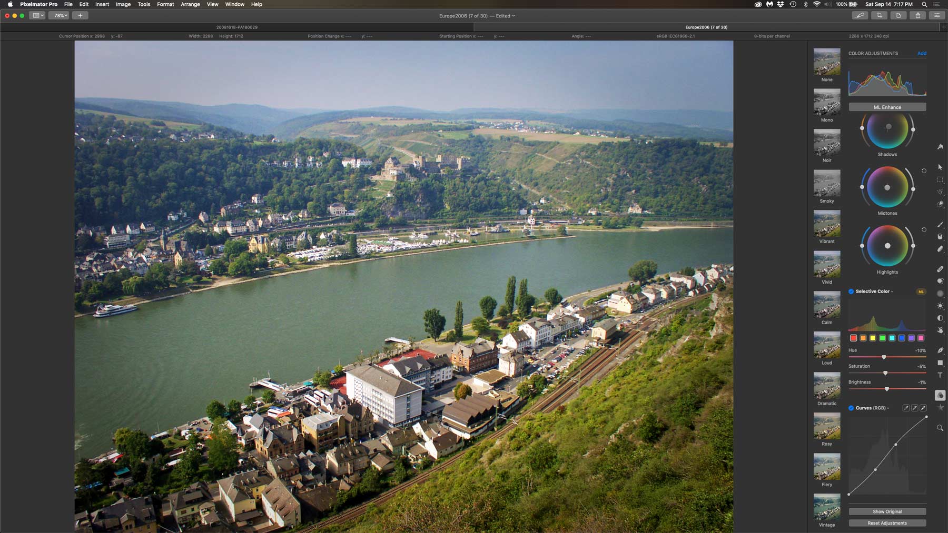Screen dimensions: 948x533
Task: Click the document icon in title bar
Action: 898,16
